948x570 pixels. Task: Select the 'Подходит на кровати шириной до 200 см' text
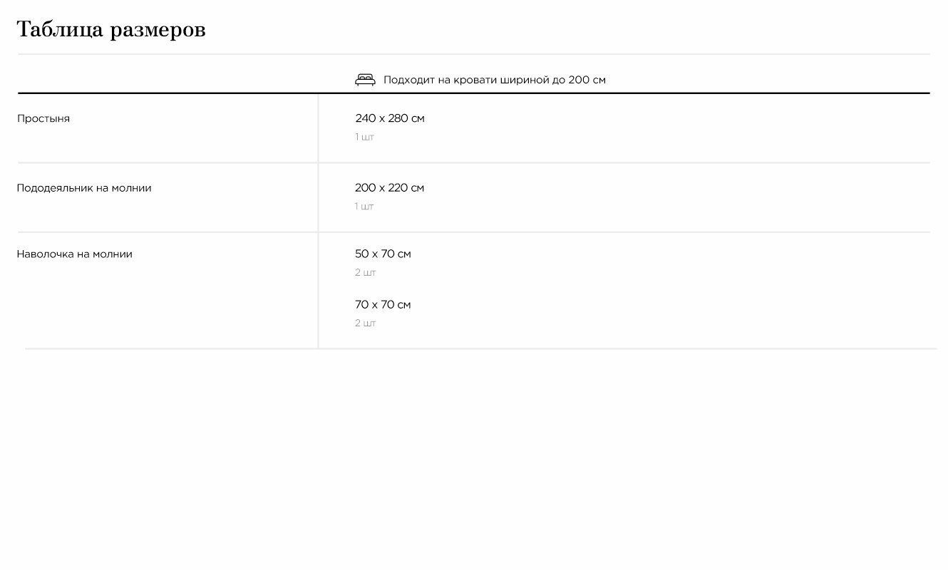(x=494, y=80)
